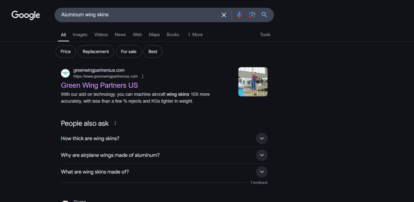The height and width of the screenshot is (202, 414).
Task: Click the magnifying glass search icon
Action: pos(264,15)
